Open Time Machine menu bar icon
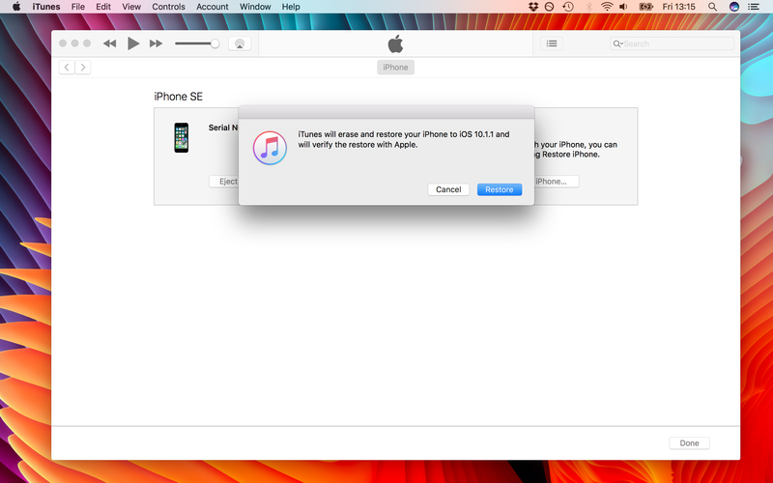The image size is (773, 483). (568, 7)
